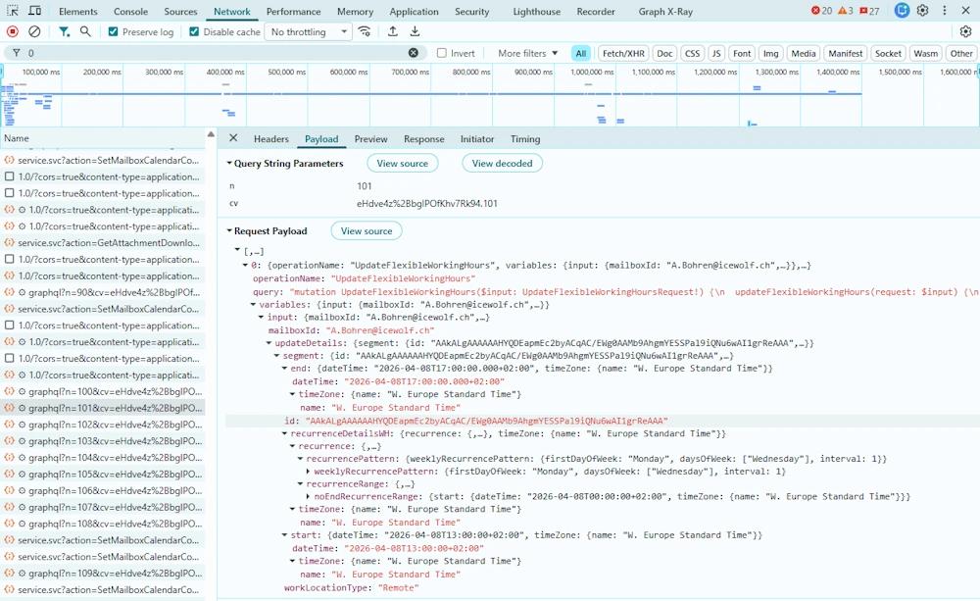
Task: Switch to the Headers tab
Action: [x=271, y=139]
